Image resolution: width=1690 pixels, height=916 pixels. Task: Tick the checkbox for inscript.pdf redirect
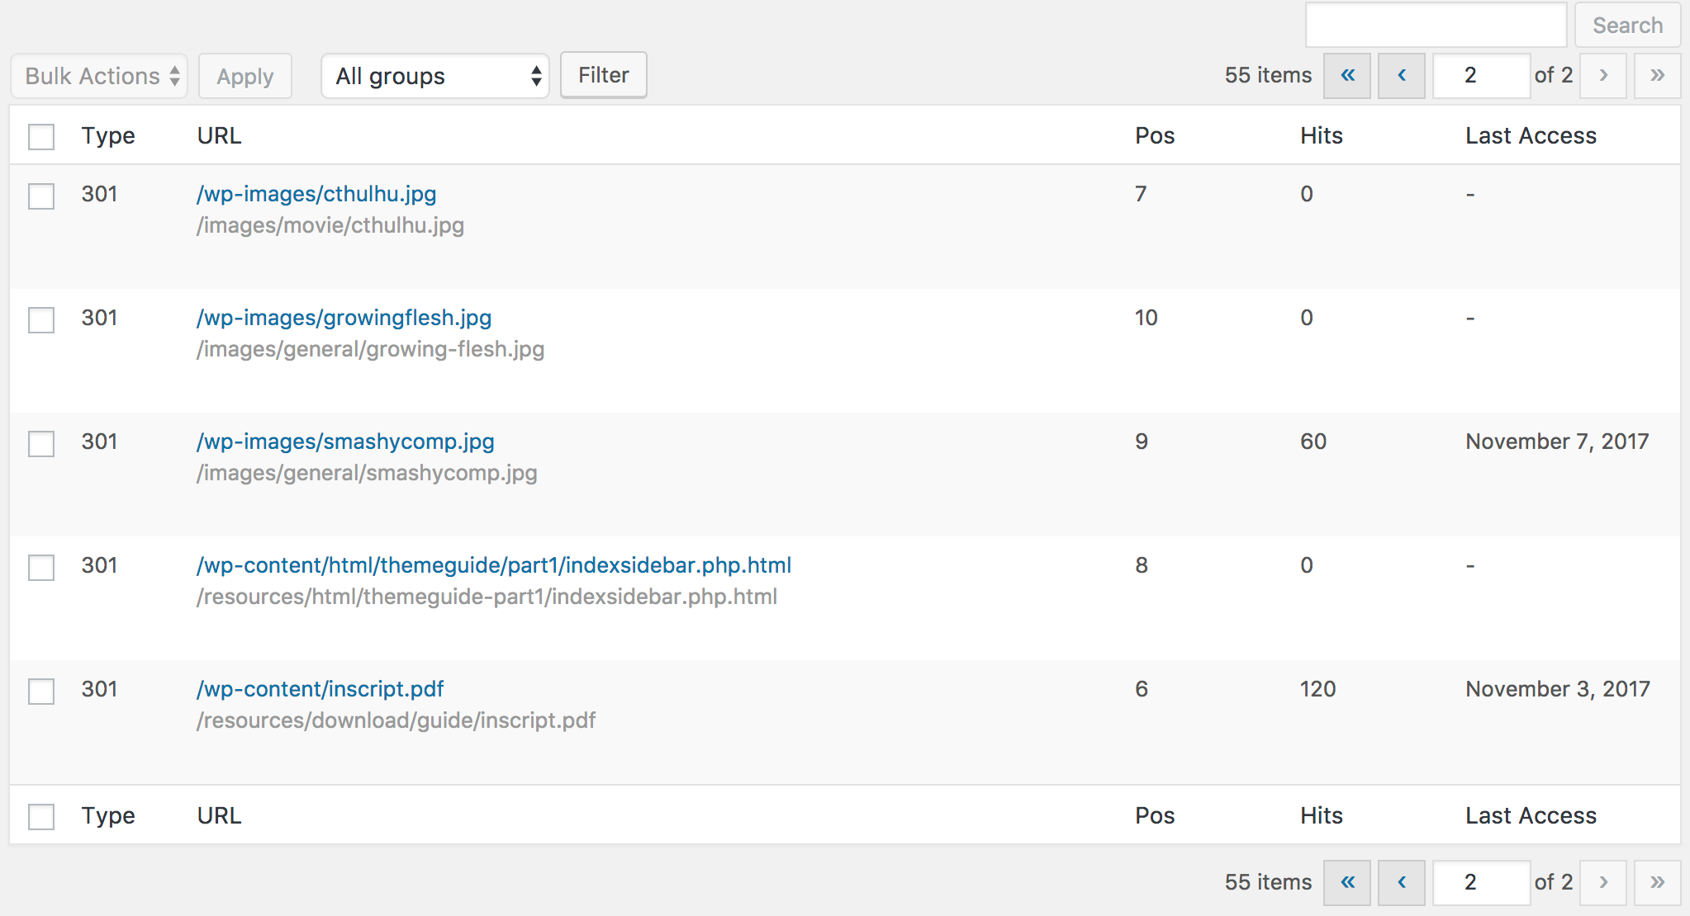tap(41, 692)
